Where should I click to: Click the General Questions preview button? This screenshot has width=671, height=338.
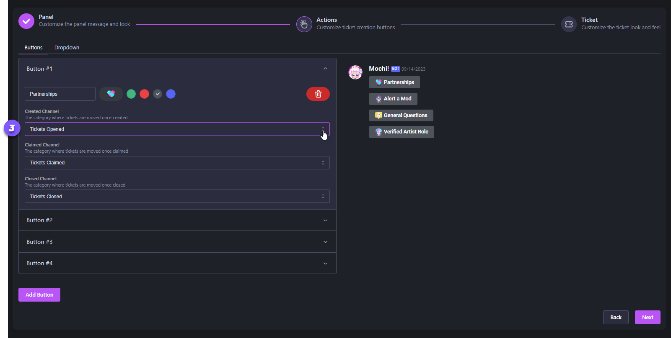tap(401, 115)
